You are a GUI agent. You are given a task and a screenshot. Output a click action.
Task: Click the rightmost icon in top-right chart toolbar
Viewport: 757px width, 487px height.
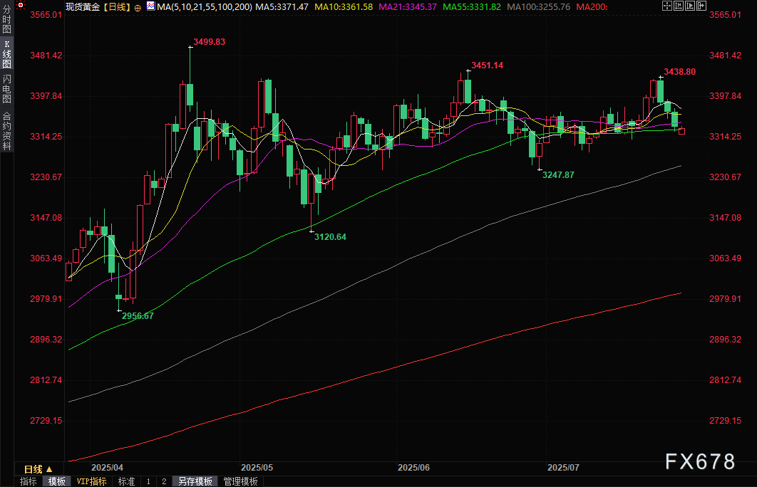pos(702,6)
